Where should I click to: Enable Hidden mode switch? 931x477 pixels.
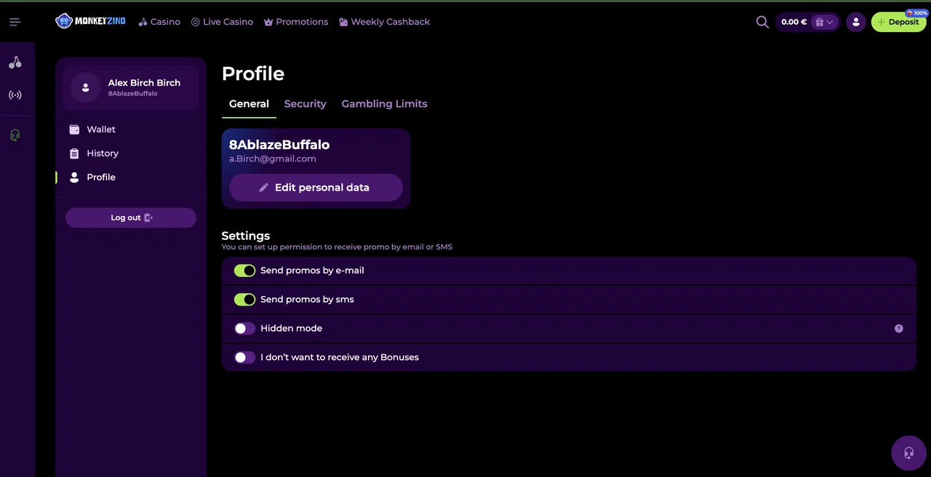point(244,329)
